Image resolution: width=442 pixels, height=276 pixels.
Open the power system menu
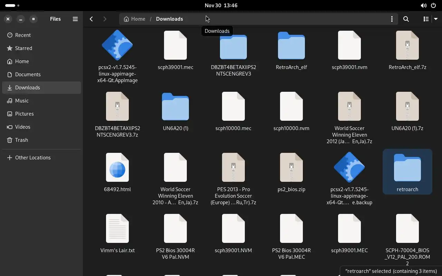point(433,6)
